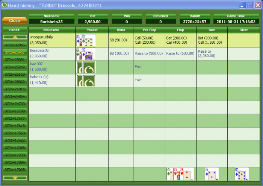Open hand 3726417233
The width and height of the screenshot is (263, 186).
[15, 155]
